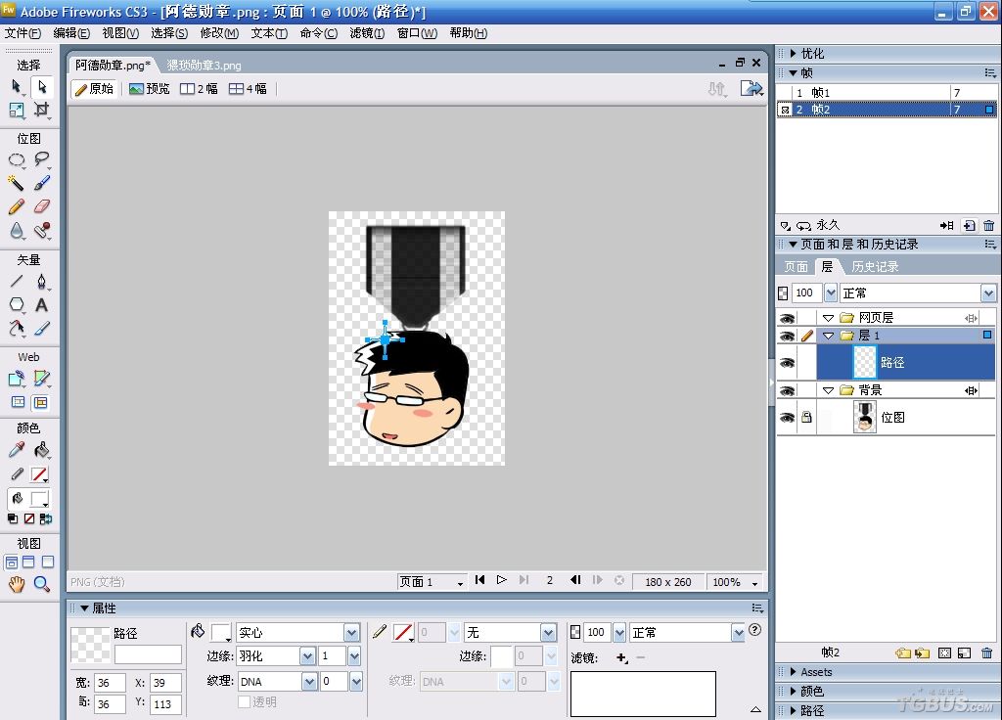Click the stroke color swatch in properties
The image size is (1002, 720).
[403, 633]
